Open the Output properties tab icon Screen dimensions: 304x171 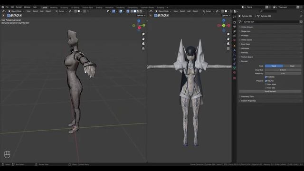(234, 27)
